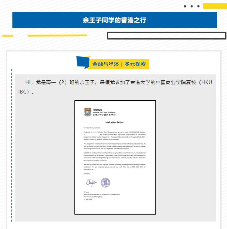This screenshot has width=227, height=229.
Task: Click the Invitation Letter heading
Action: click(x=114, y=122)
